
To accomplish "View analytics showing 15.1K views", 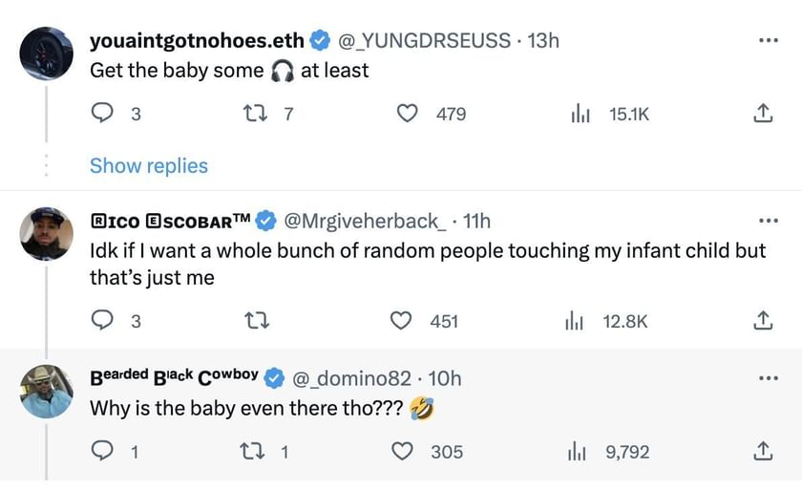I will [x=579, y=114].
